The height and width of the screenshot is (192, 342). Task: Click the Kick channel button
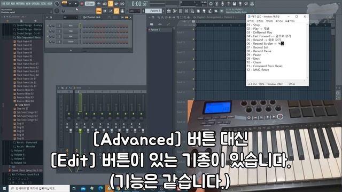pos(71,26)
